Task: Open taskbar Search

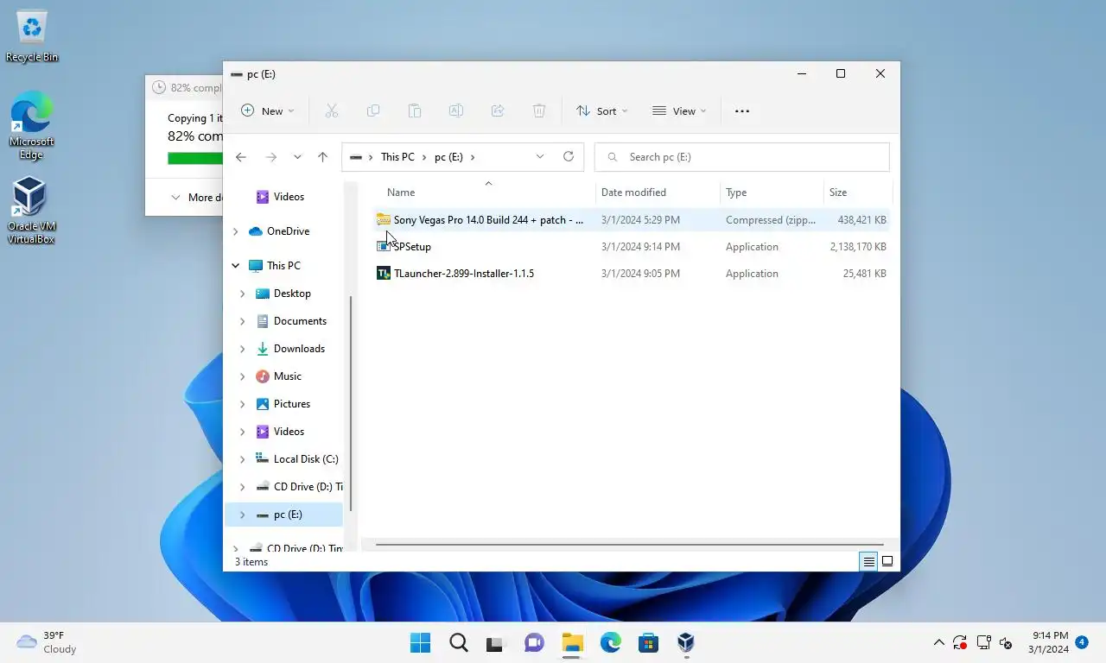Action: pos(459,642)
